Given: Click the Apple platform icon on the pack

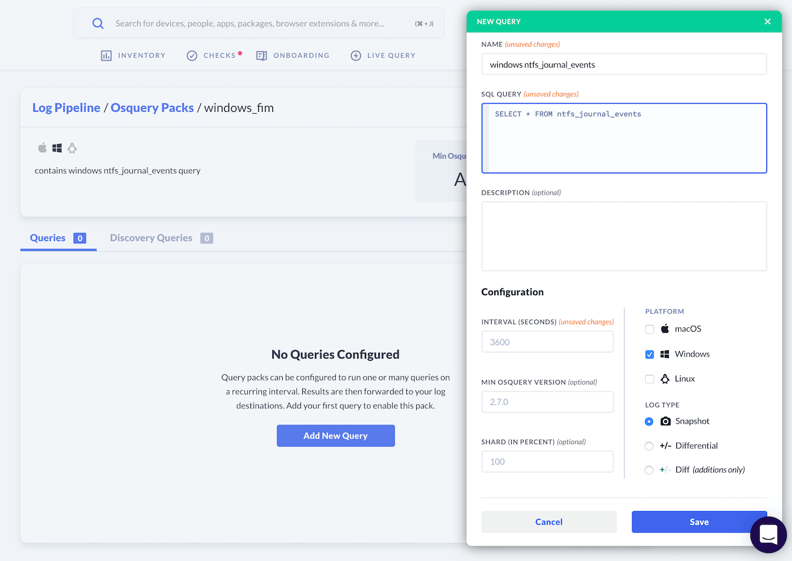Looking at the screenshot, I should pyautogui.click(x=42, y=147).
